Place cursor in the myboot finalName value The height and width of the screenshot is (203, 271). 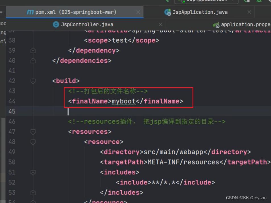click(x=124, y=101)
